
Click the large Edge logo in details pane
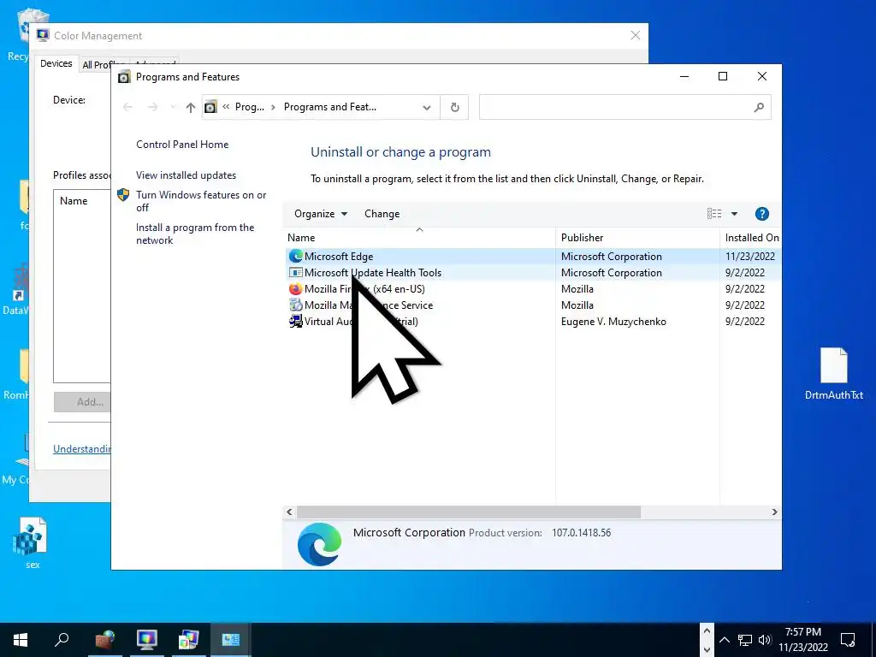pos(320,544)
